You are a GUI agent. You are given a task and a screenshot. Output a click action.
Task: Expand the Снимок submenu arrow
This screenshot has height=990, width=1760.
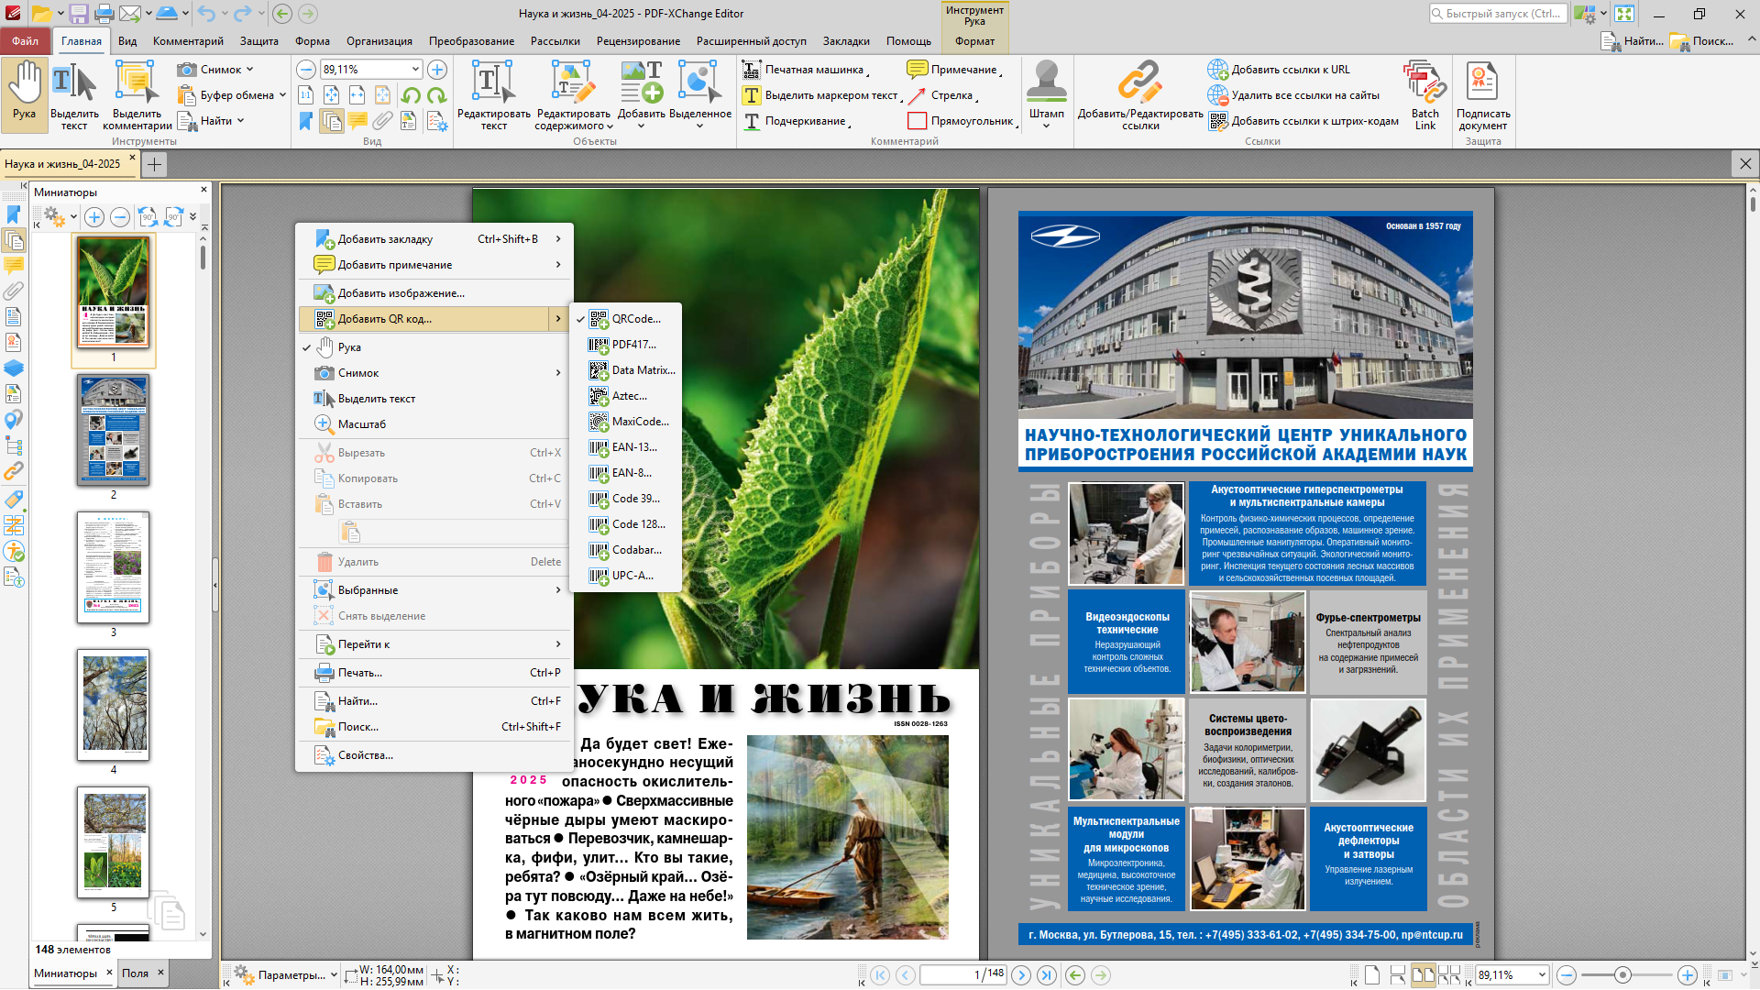[x=558, y=373]
